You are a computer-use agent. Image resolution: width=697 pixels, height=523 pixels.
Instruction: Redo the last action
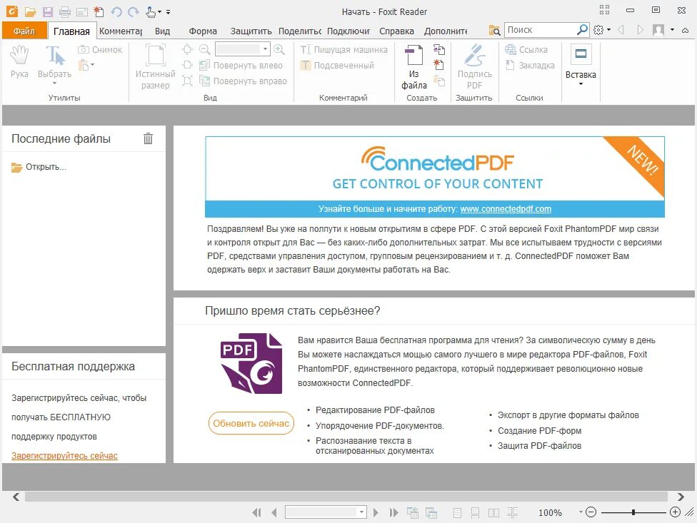pyautogui.click(x=134, y=12)
